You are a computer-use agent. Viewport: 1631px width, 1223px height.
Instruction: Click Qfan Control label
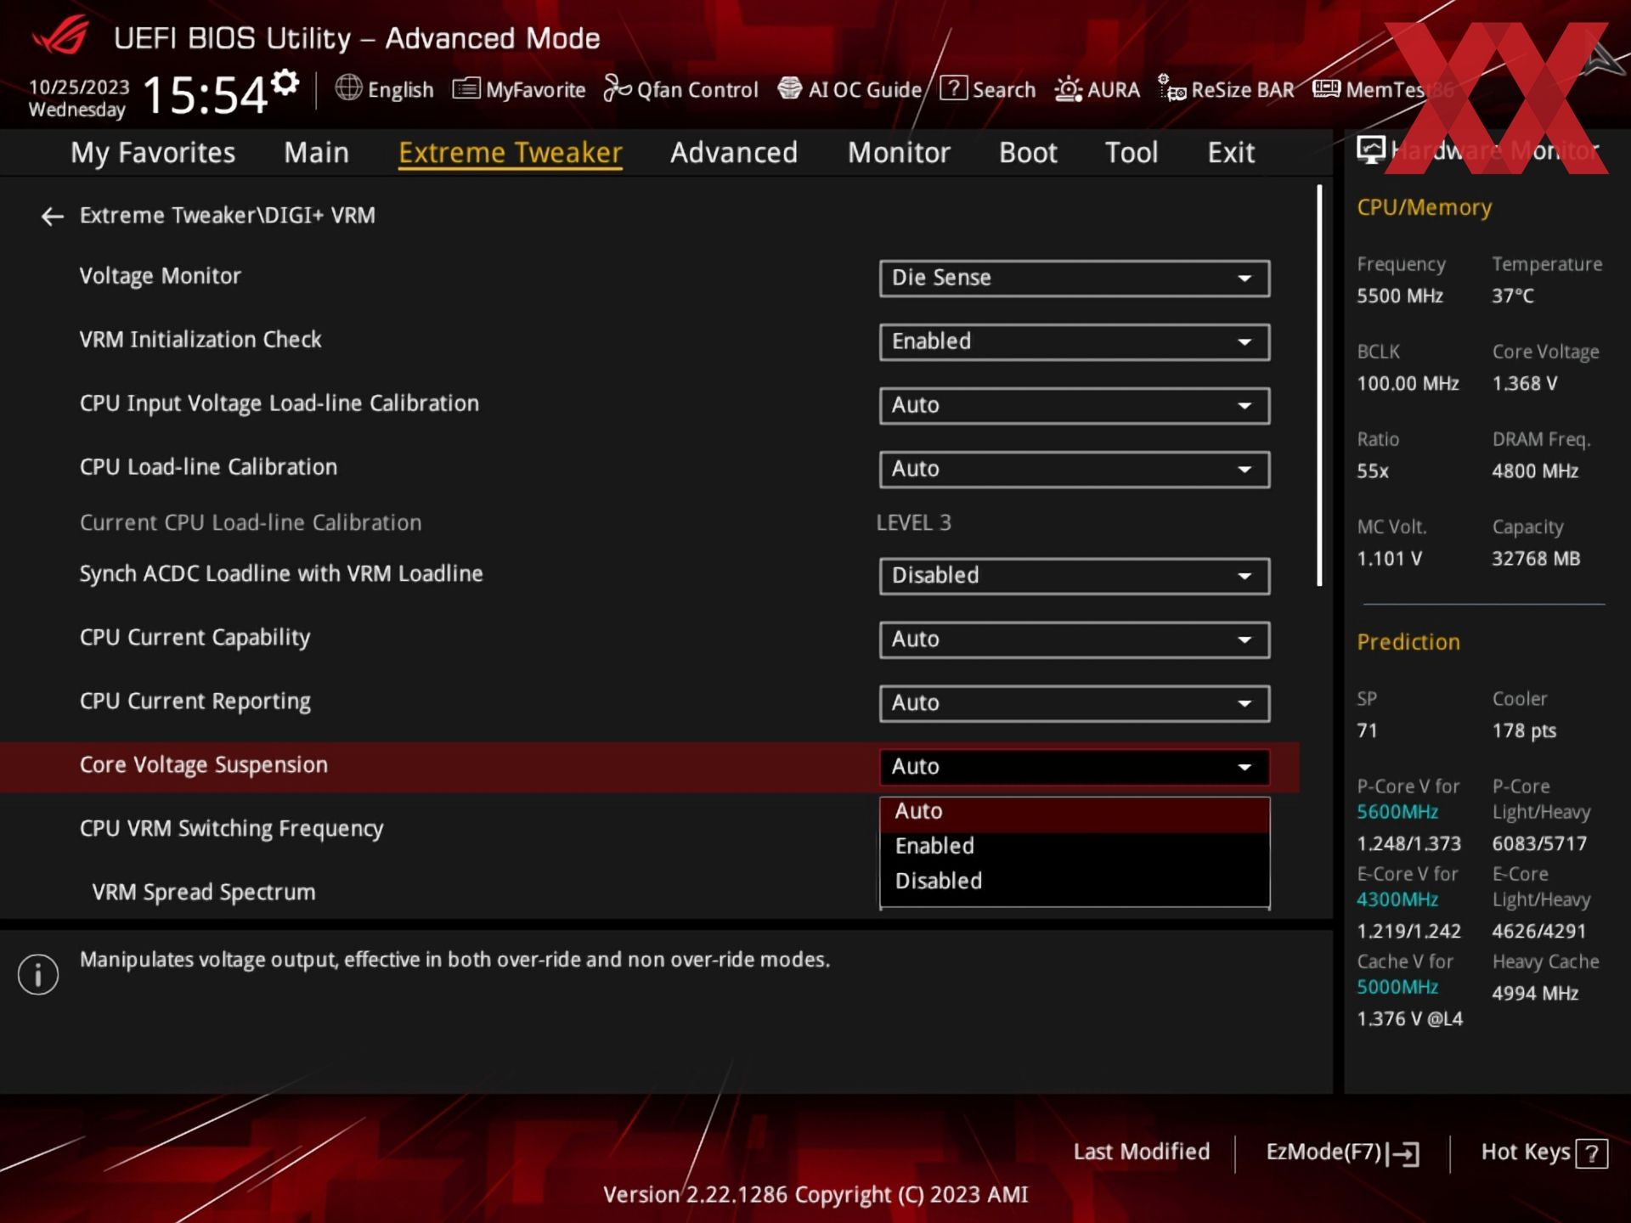697,90
